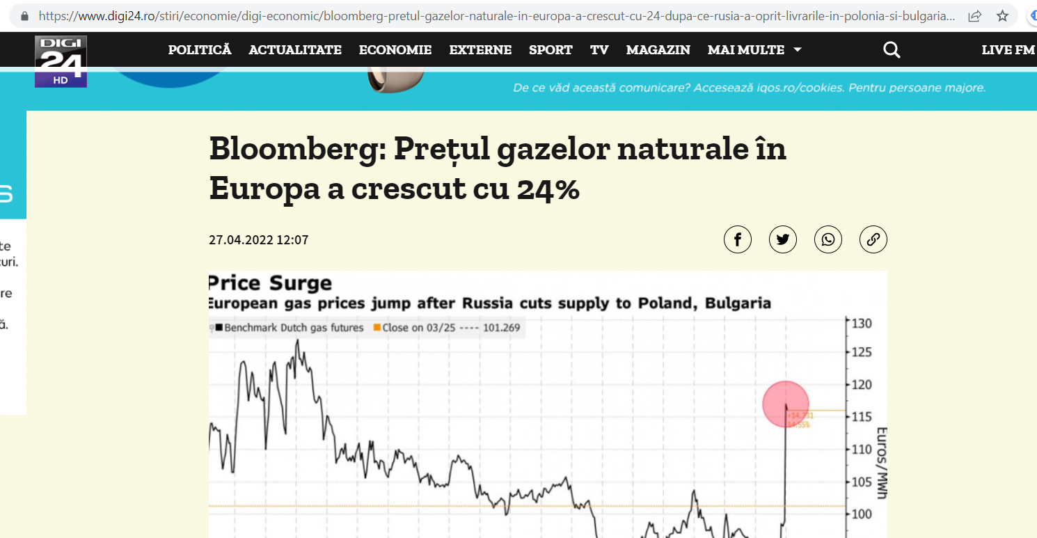Bookmark this page with star icon
Screen dimensions: 1037x538
[1002, 15]
